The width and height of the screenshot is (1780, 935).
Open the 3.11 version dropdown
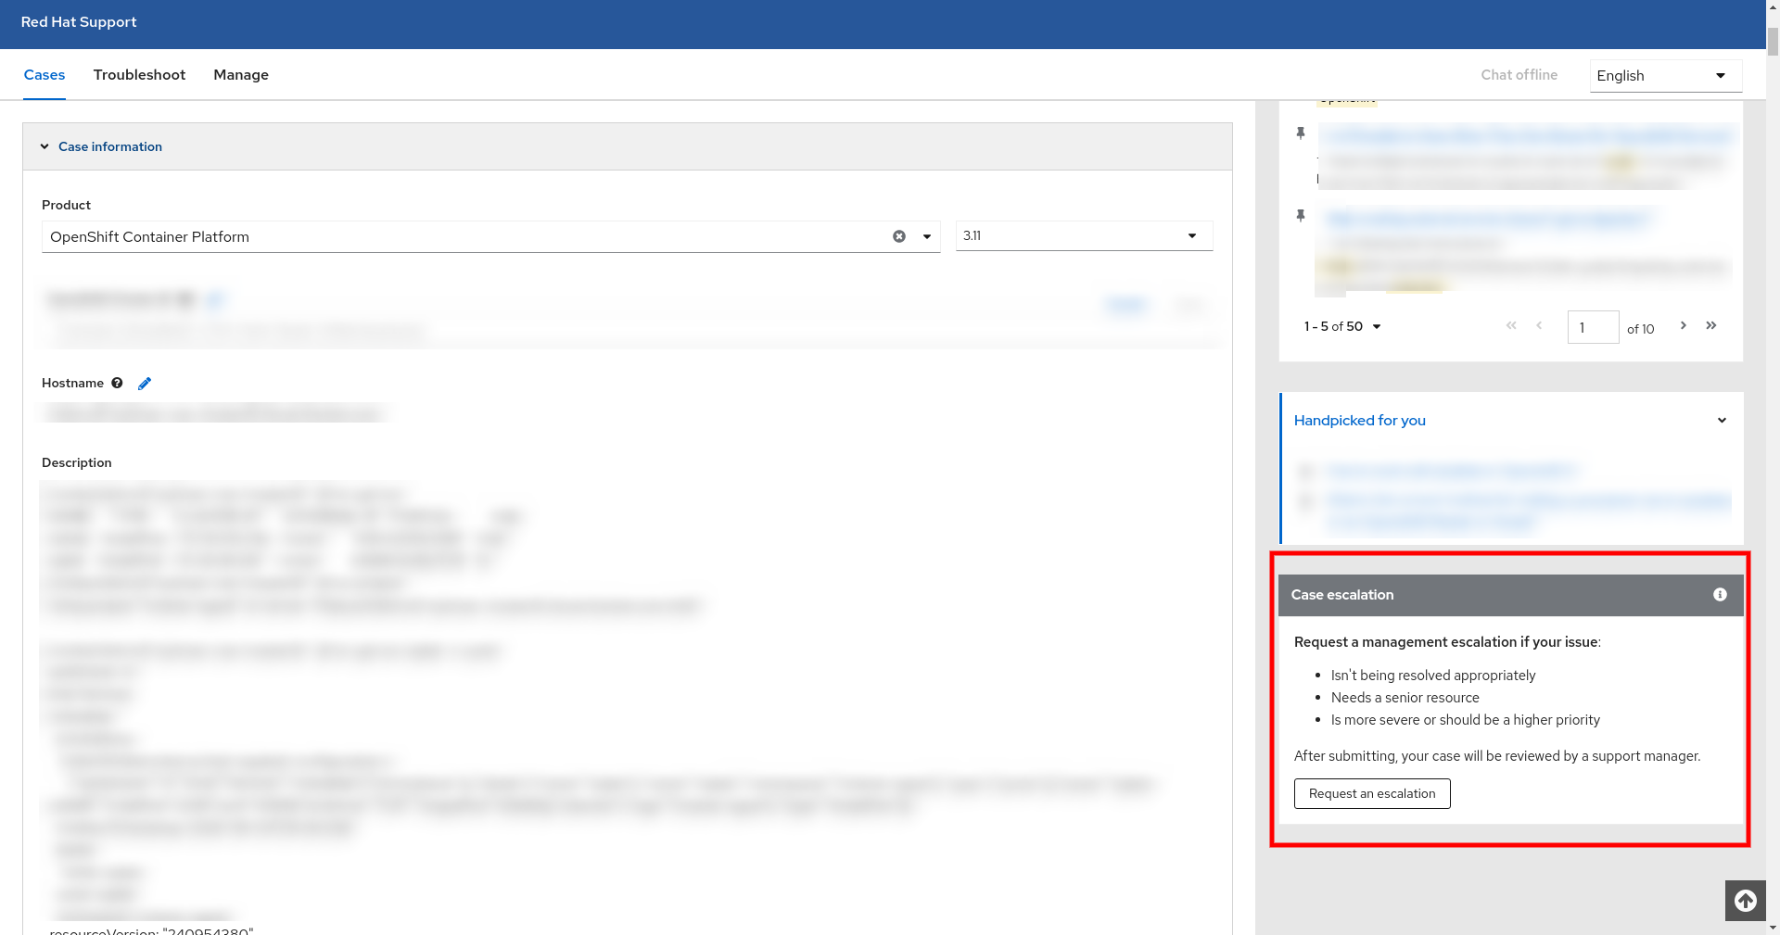tap(1084, 235)
